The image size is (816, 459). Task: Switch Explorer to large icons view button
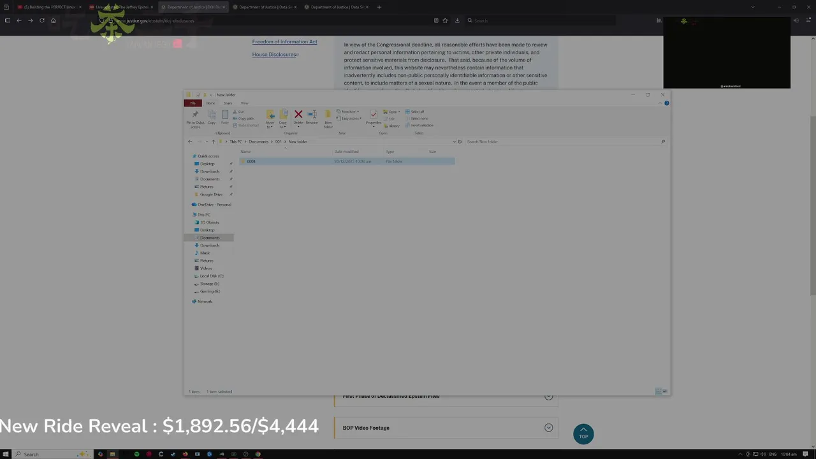pos(664,391)
